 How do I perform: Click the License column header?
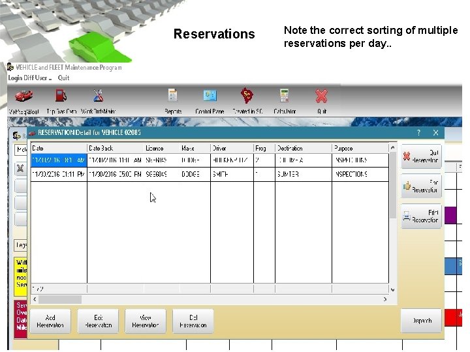pyautogui.click(x=162, y=148)
